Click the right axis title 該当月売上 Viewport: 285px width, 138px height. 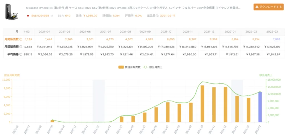pyautogui.click(x=266, y=75)
